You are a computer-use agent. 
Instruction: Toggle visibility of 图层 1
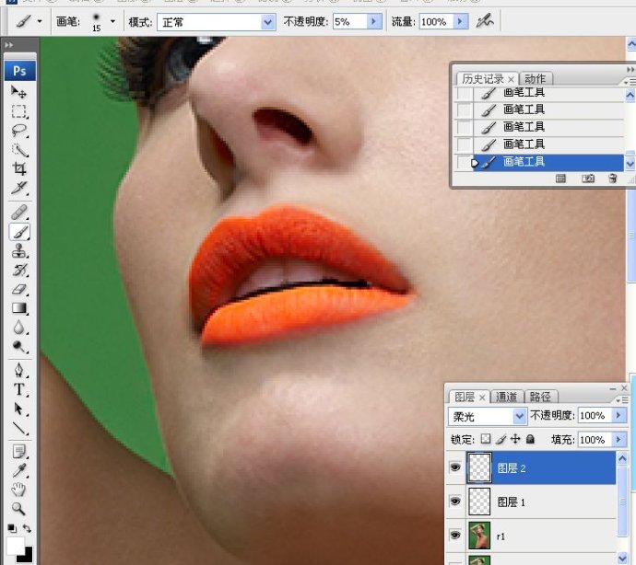pos(455,502)
